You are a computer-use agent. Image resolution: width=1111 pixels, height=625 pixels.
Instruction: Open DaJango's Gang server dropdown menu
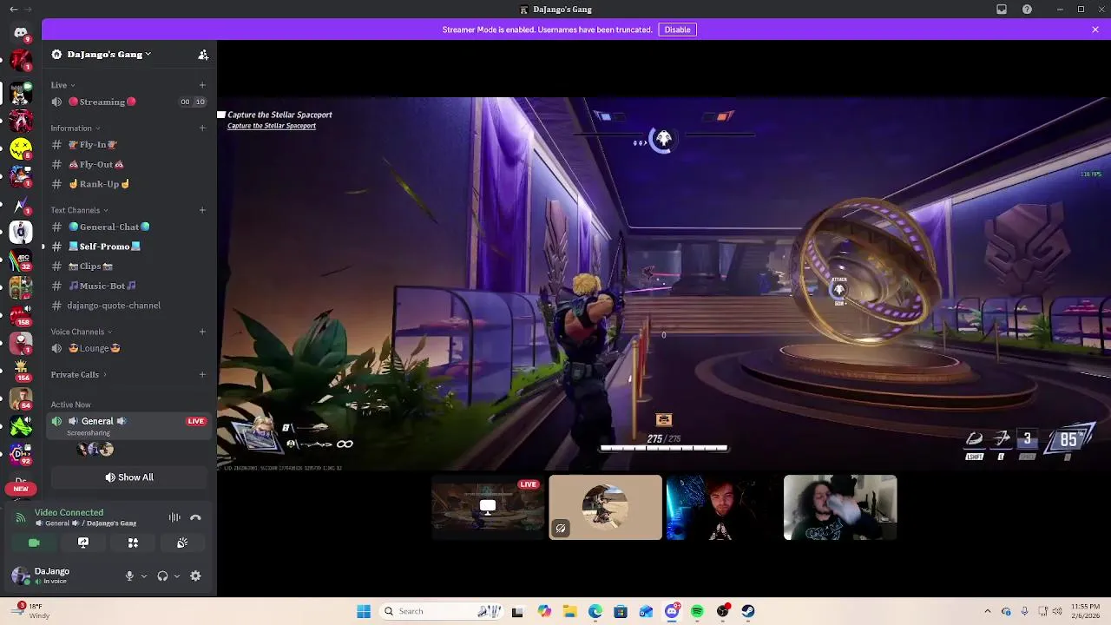tap(109, 55)
